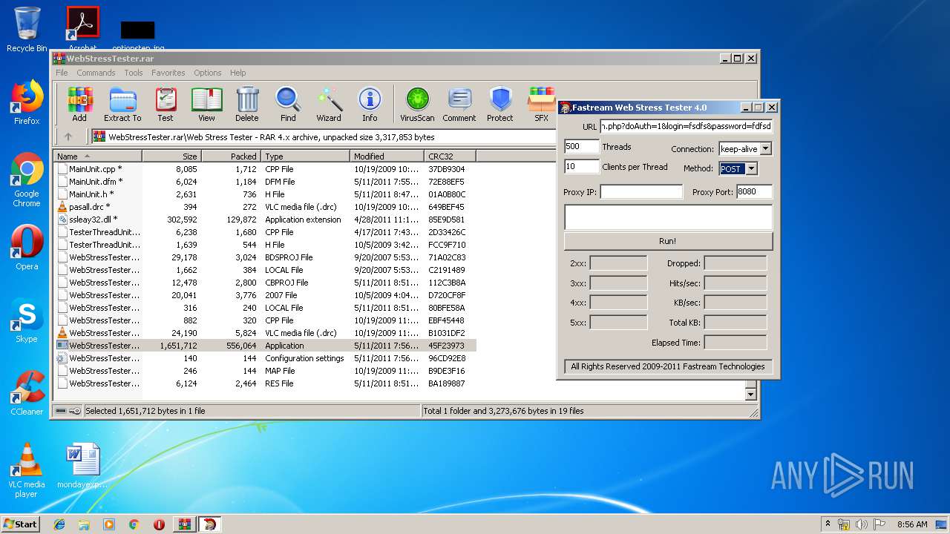The width and height of the screenshot is (950, 534).
Task: Click the Add icon in WinRAR toolbar
Action: point(79,104)
